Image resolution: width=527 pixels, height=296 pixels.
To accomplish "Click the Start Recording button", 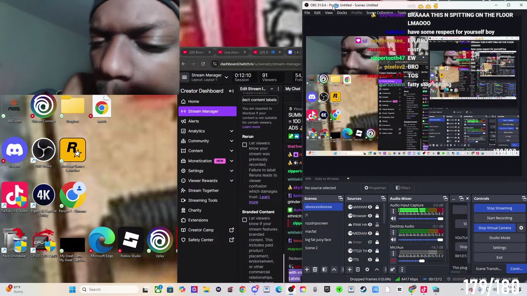I will pos(499,218).
